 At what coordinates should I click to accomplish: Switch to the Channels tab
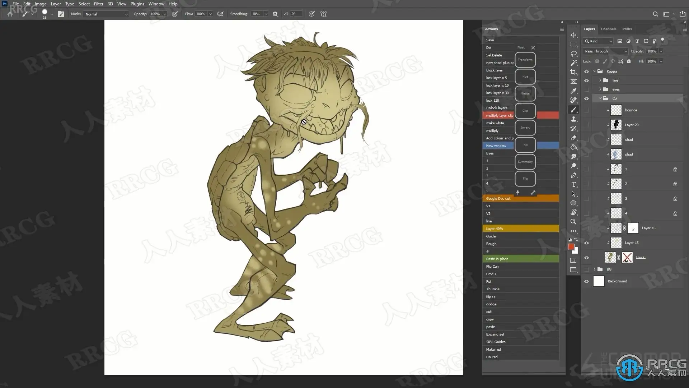tap(608, 29)
